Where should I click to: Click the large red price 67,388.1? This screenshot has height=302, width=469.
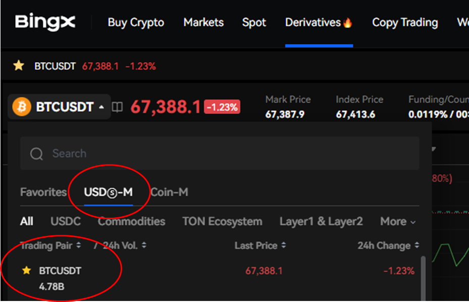click(166, 107)
